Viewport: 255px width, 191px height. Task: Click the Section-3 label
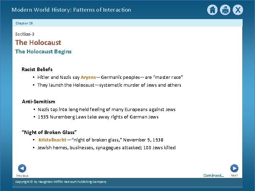(x=25, y=34)
